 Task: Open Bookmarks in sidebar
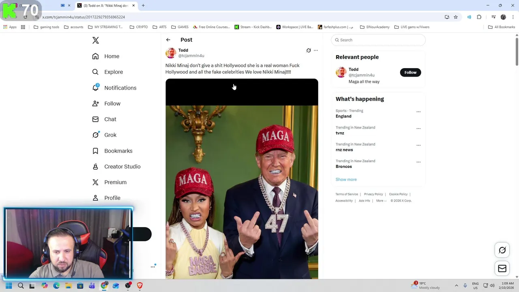point(112,151)
